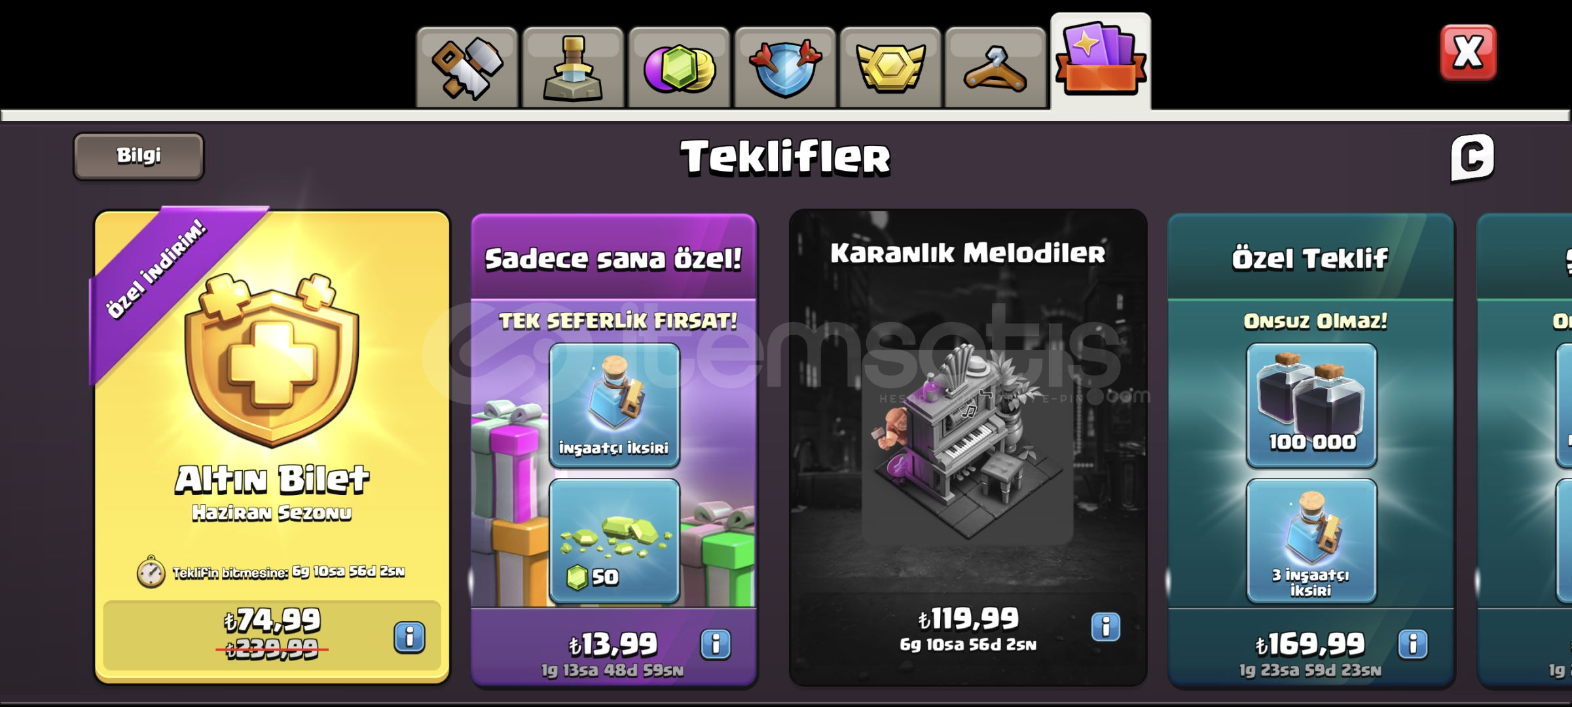Viewport: 1572px width, 707px height.
Task: Switch to the sword pedestal shop tab
Action: (573, 68)
